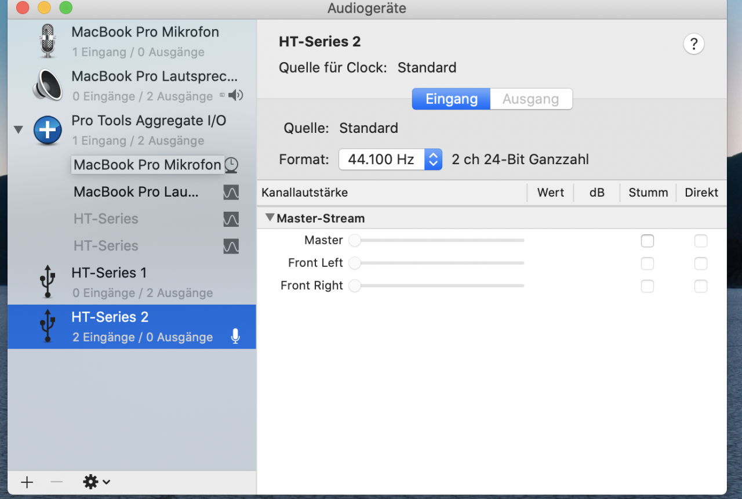
Task: Toggle the Front Left Direkt checkbox
Action: pyautogui.click(x=701, y=263)
